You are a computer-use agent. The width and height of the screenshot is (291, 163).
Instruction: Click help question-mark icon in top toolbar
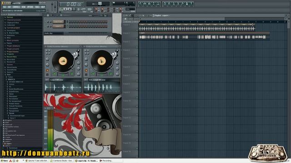[x=191, y=4]
